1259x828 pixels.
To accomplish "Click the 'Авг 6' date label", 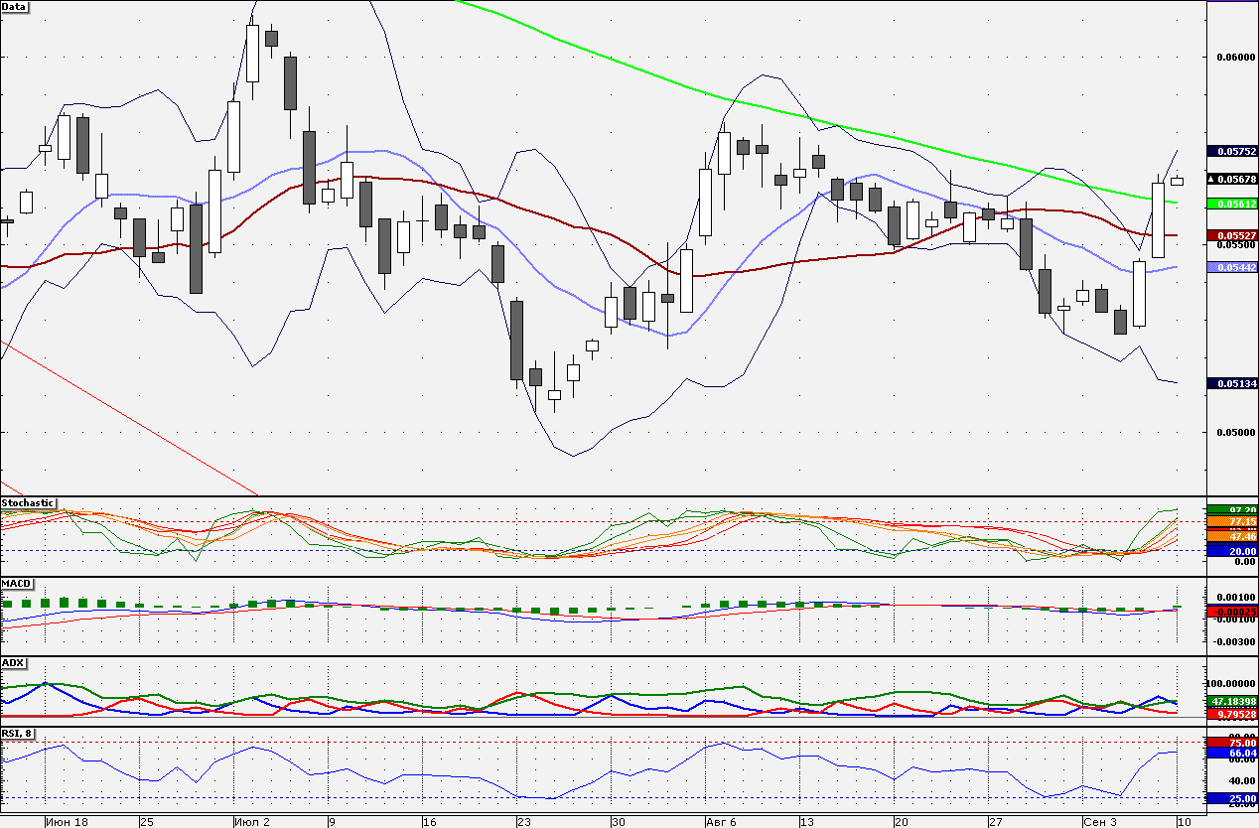I will 720,821.
